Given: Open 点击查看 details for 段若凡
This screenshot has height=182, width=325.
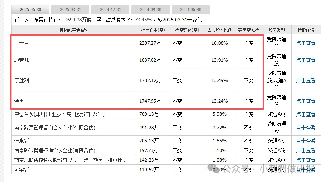Looking at the screenshot, I should 306,60.
